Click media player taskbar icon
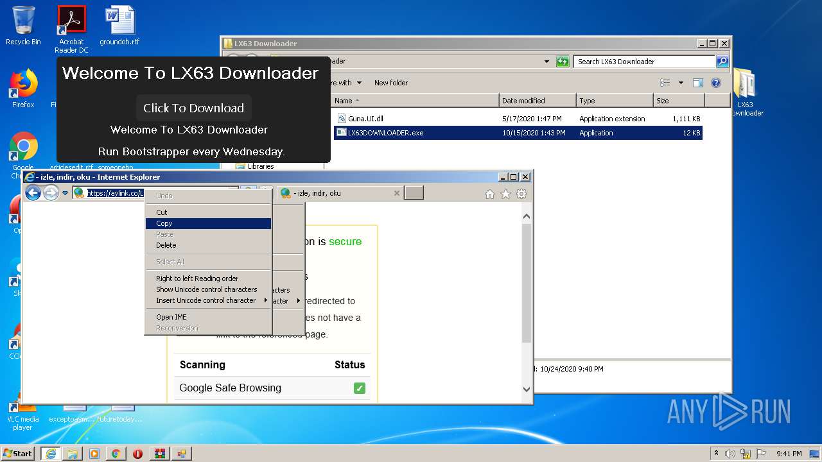The height and width of the screenshot is (462, 822). (94, 453)
